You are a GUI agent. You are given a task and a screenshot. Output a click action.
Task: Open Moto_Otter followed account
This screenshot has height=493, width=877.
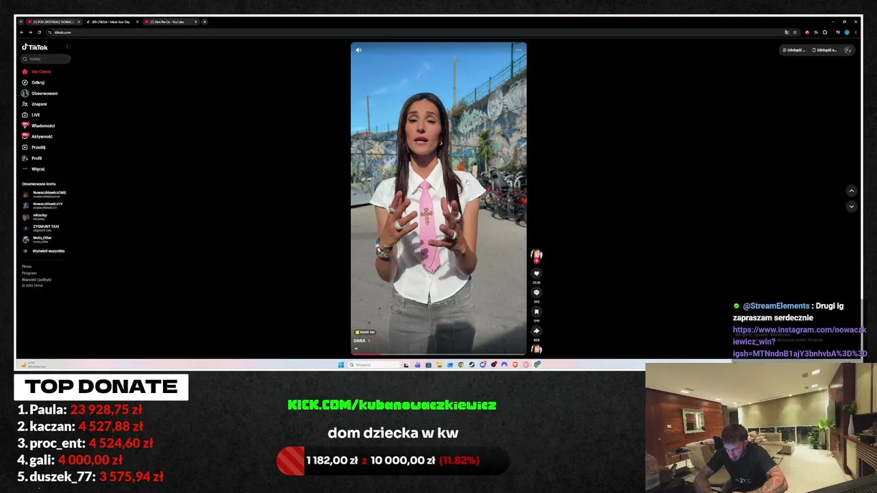coord(37,239)
